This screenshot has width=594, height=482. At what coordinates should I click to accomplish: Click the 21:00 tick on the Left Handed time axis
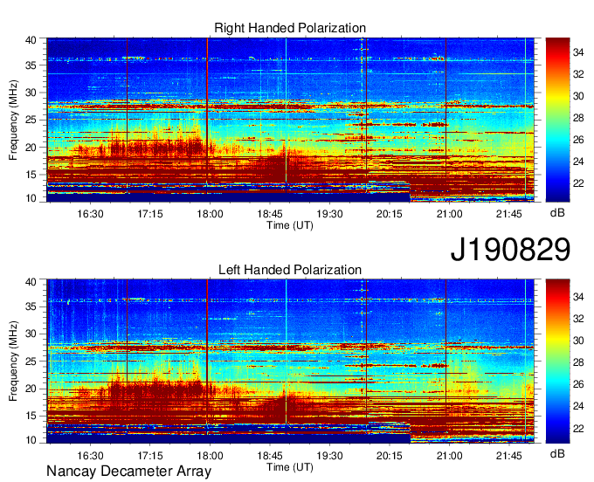tap(449, 456)
